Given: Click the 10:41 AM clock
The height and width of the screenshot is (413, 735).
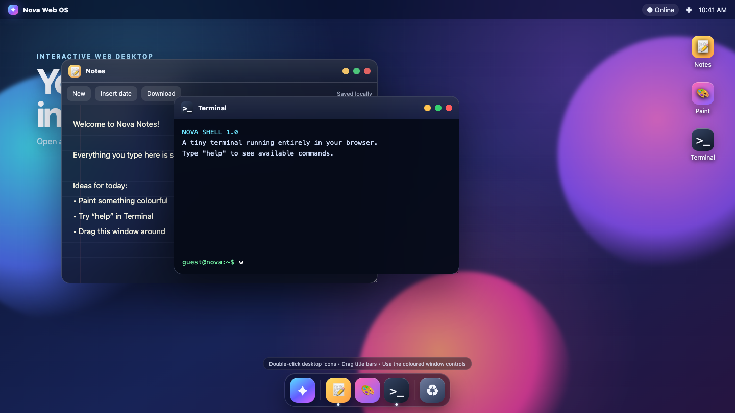Looking at the screenshot, I should (713, 10).
